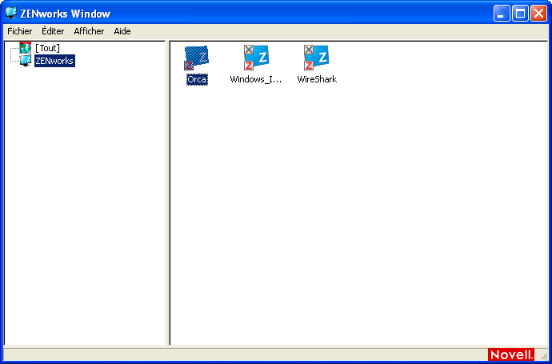Click the ZENworks icon in the title bar
The width and height of the screenshot is (552, 364).
tap(11, 13)
